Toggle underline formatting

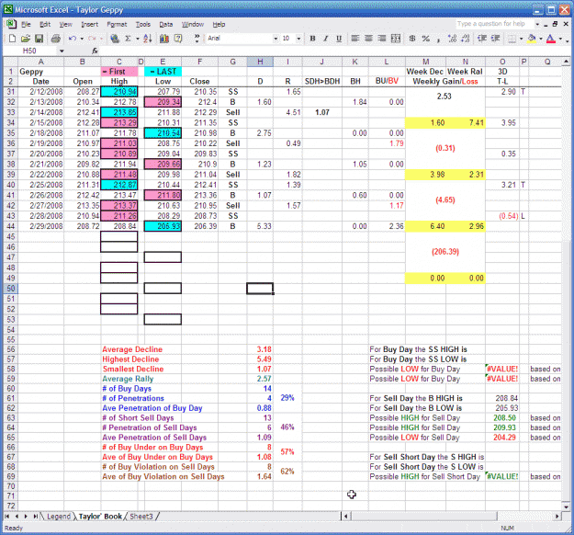coord(339,39)
